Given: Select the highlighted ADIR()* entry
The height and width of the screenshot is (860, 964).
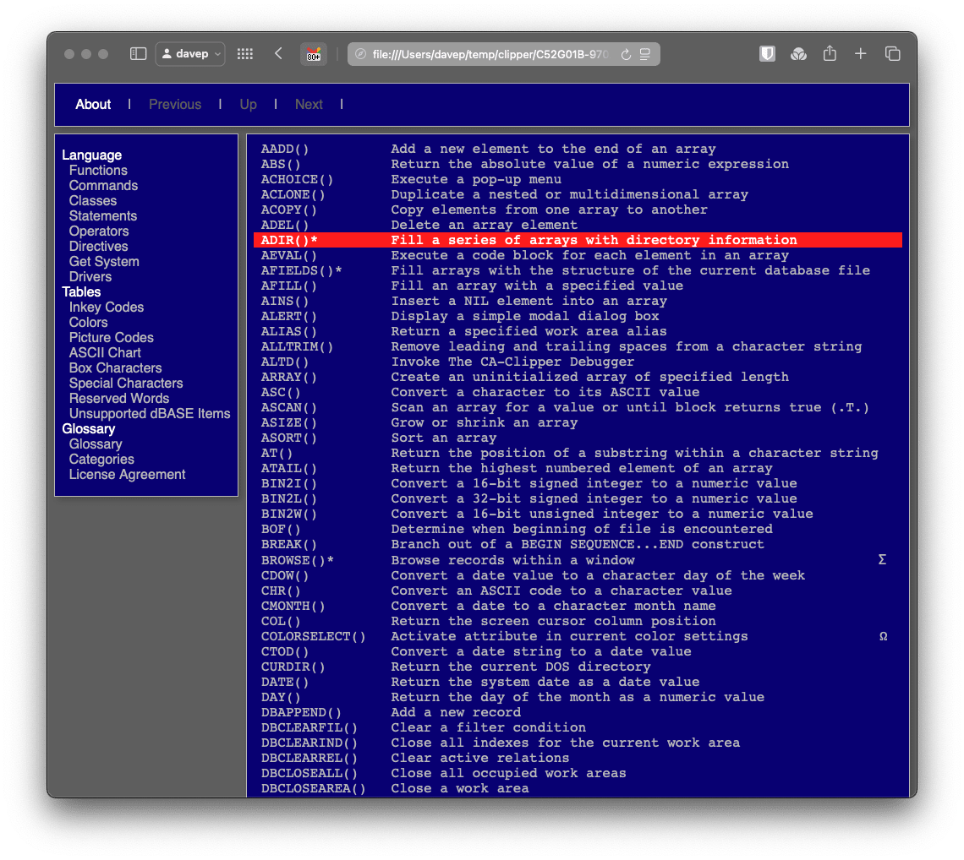Looking at the screenshot, I should pos(578,240).
